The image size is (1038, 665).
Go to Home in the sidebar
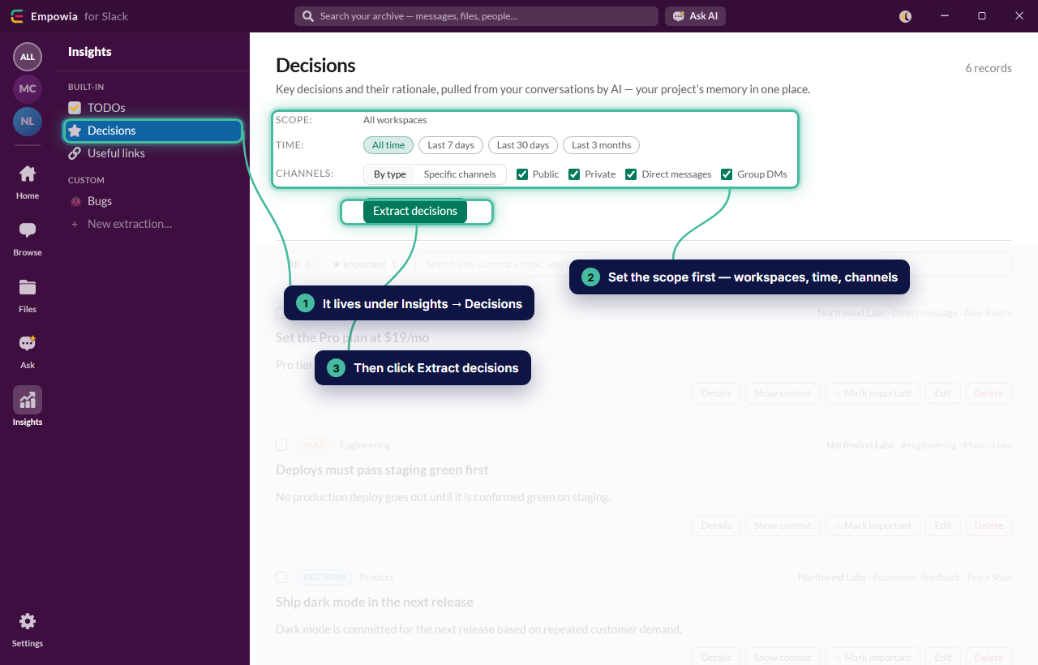coord(28,182)
